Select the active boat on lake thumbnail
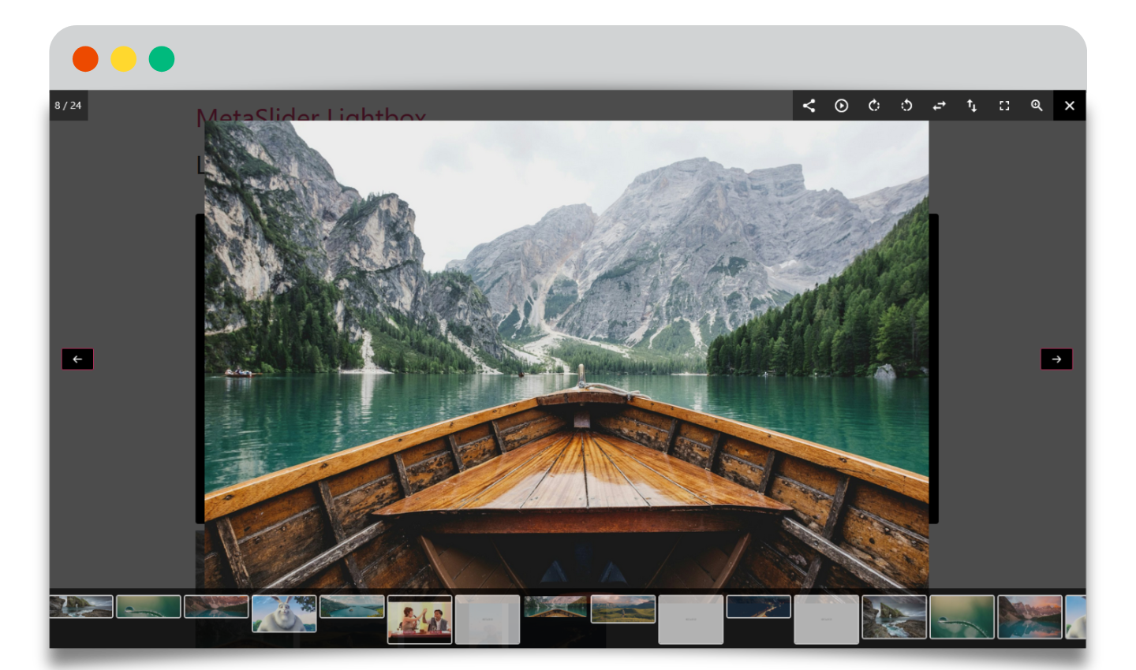This screenshot has width=1136, height=670. 555,606
